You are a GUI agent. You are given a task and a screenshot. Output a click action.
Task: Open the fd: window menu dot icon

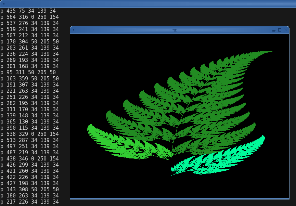pyautogui.click(x=74, y=30)
